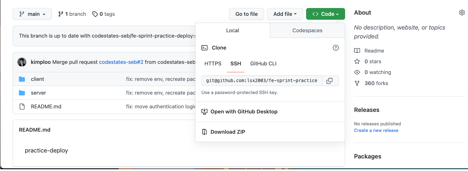The image size is (468, 171).
Task: Click the README.md commit message about authentication
Action: [x=161, y=107]
